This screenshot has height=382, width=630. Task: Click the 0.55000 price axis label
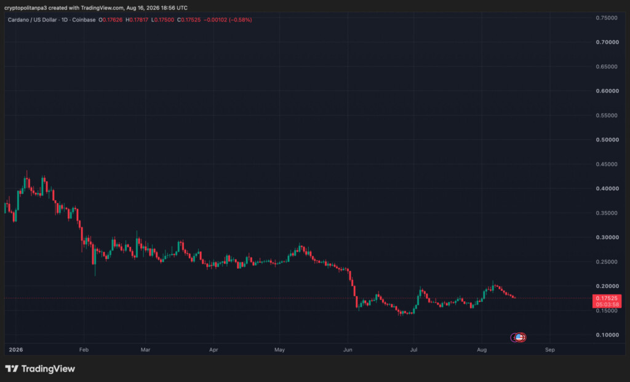[x=607, y=115]
